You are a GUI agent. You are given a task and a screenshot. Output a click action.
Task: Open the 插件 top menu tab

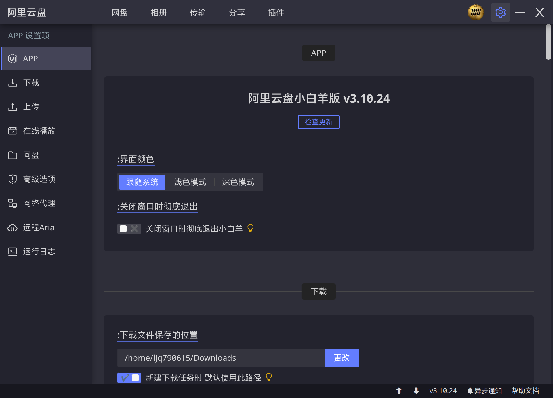pos(276,13)
